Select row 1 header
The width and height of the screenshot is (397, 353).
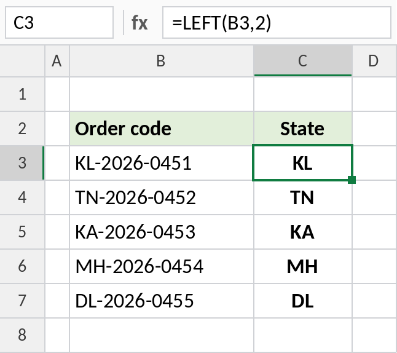click(x=22, y=94)
